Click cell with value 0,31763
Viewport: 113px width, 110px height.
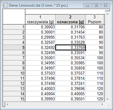71,37
